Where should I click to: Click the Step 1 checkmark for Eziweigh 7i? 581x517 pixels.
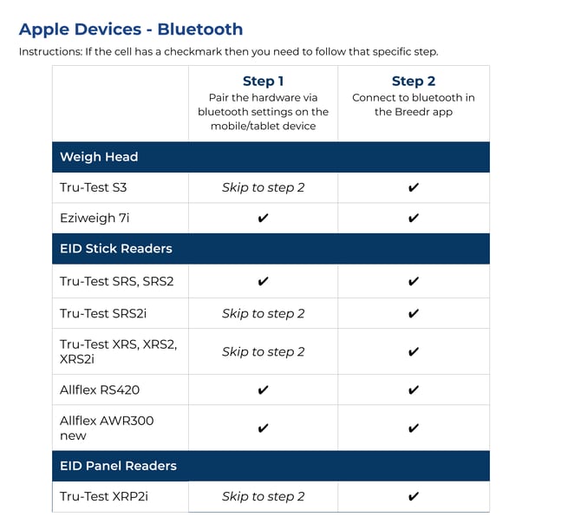click(264, 219)
